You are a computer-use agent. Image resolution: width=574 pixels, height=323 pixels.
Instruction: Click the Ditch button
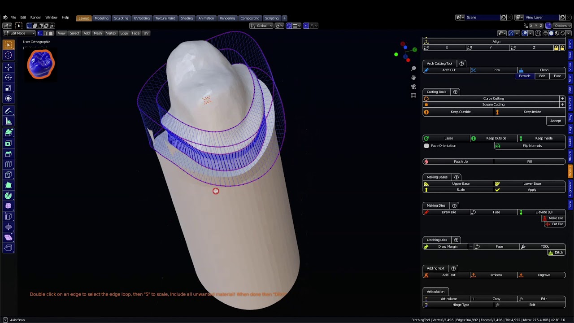(556, 253)
